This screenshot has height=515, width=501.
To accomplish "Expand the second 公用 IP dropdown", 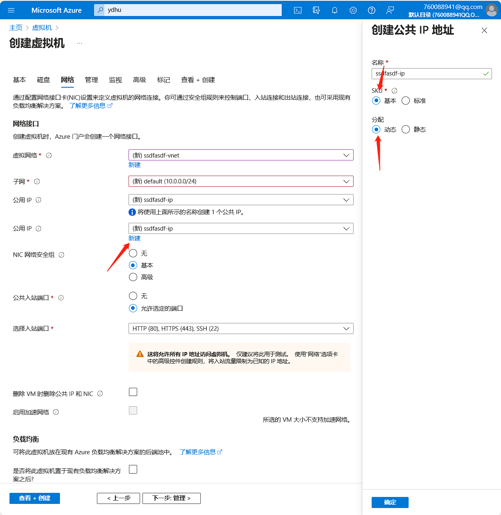I will tap(241, 228).
